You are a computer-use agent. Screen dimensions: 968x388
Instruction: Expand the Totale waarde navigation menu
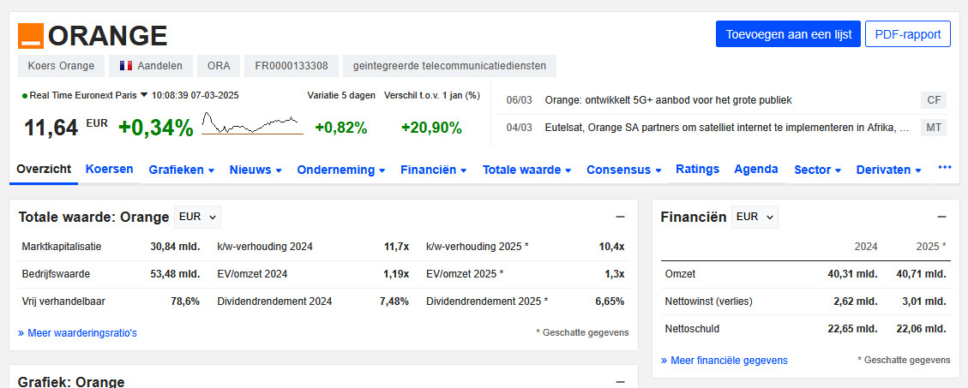pyautogui.click(x=526, y=170)
